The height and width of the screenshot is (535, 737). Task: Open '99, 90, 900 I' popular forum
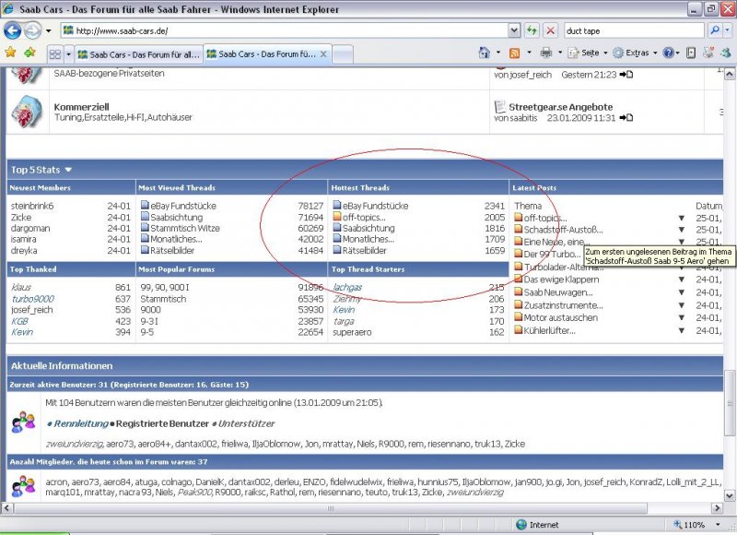165,287
